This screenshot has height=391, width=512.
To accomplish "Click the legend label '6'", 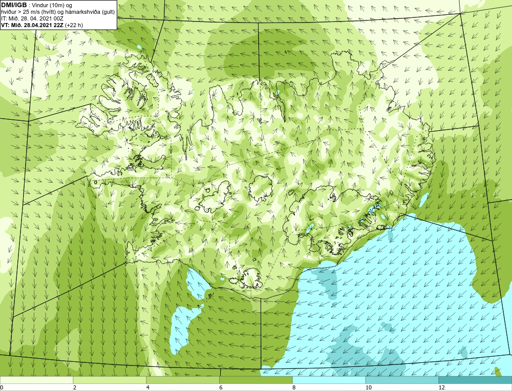I will coord(221,387).
